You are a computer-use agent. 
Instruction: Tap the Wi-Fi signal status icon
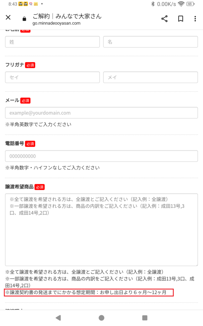[181, 4]
